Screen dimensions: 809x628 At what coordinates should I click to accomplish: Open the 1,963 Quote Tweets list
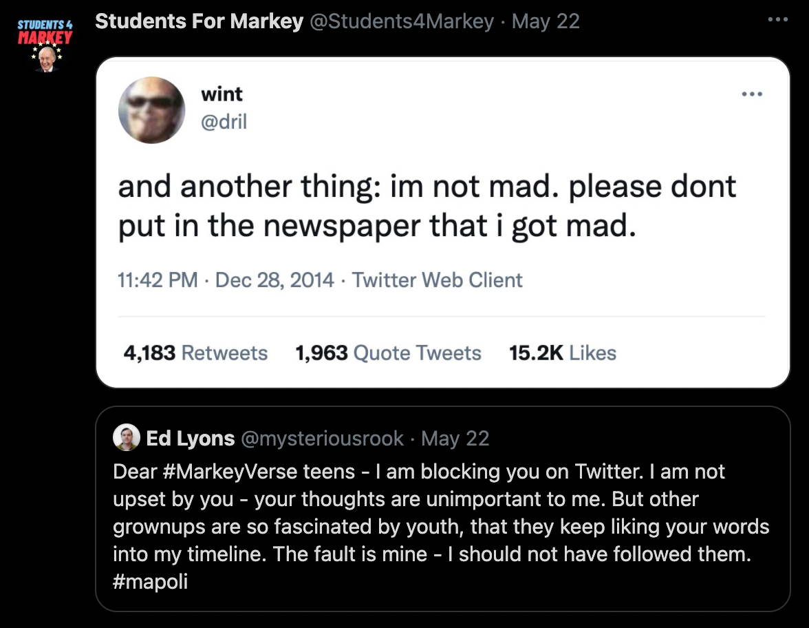[388, 353]
